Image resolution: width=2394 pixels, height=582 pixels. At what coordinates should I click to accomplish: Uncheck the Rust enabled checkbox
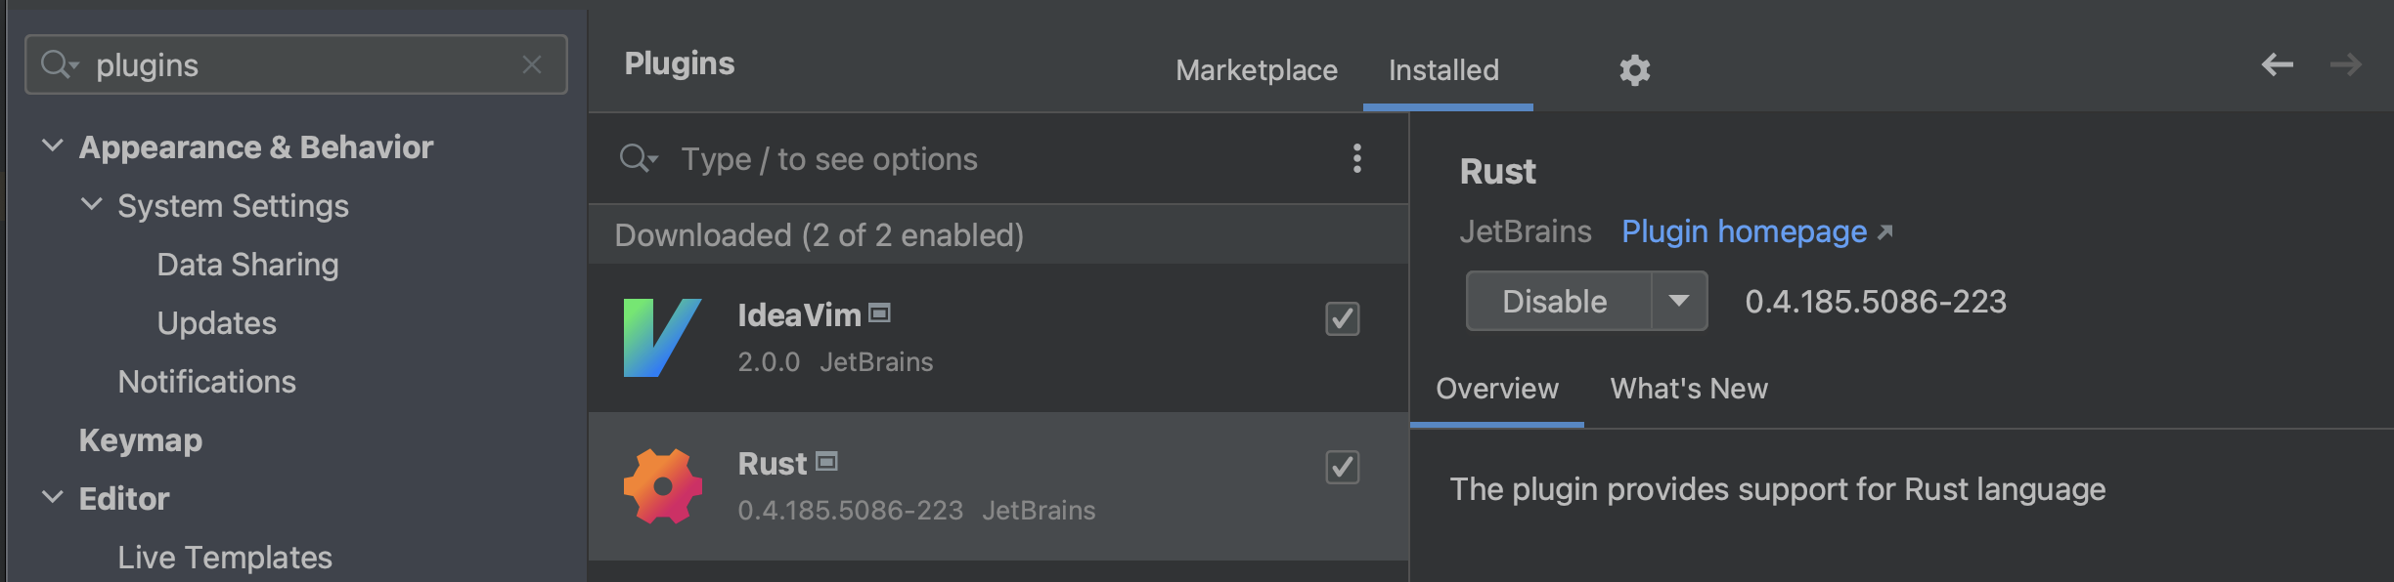[x=1343, y=468]
